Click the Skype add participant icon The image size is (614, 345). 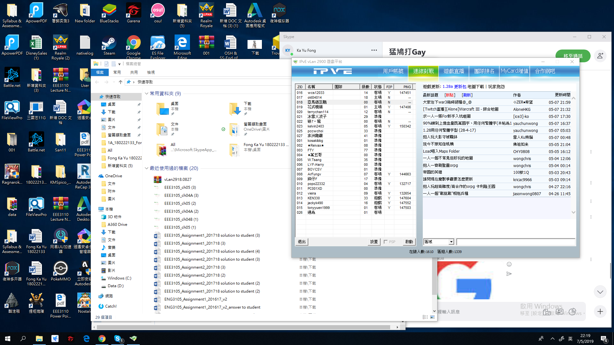600,56
